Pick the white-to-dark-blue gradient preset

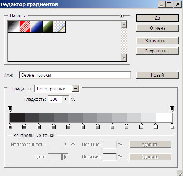36,26
